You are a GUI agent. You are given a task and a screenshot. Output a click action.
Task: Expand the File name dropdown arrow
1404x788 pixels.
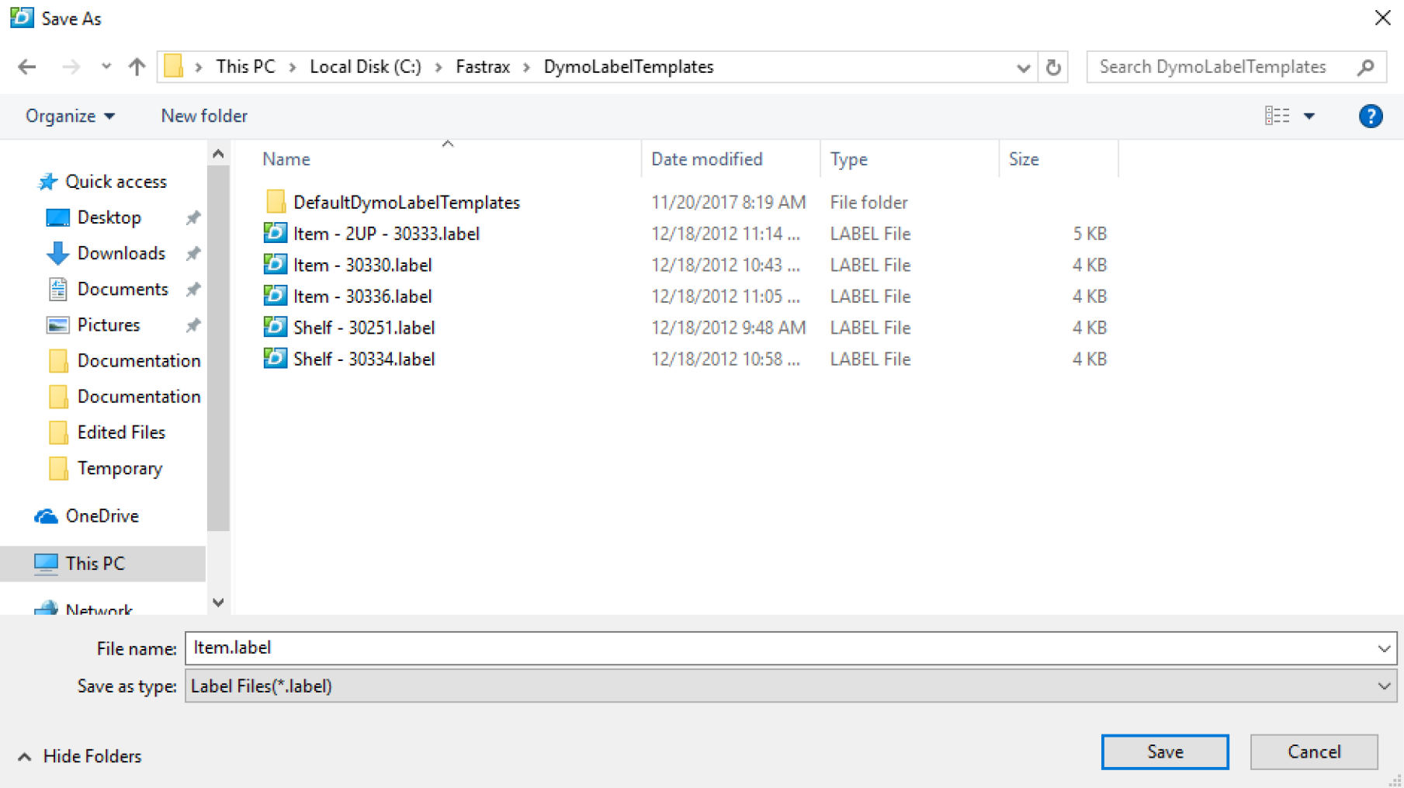(1384, 648)
